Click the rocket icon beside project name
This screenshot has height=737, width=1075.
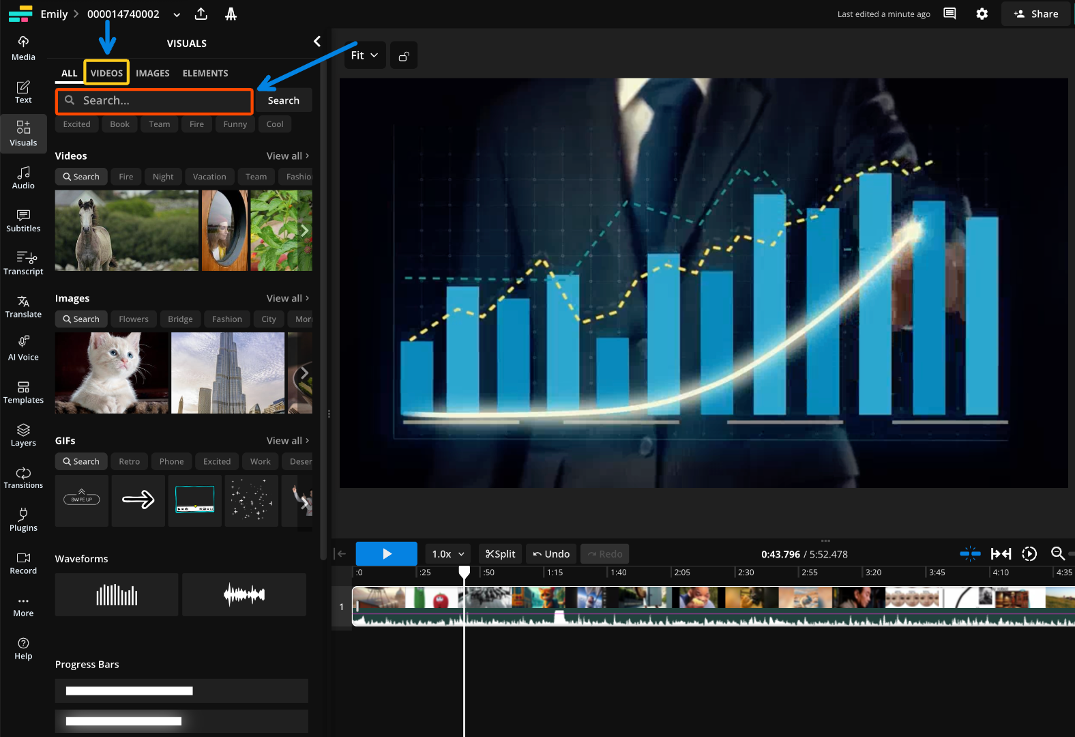231,14
